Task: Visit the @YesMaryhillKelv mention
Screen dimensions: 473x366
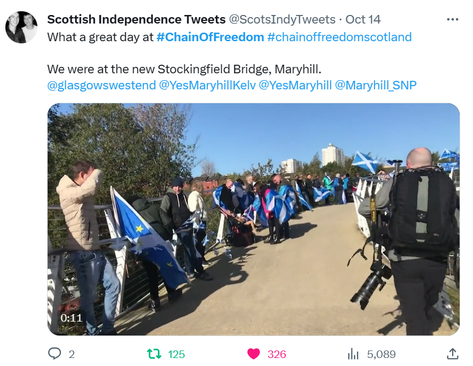Action: [x=207, y=86]
